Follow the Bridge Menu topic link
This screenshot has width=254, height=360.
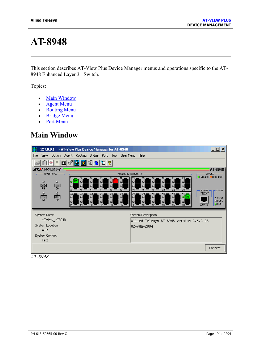pos(60,116)
